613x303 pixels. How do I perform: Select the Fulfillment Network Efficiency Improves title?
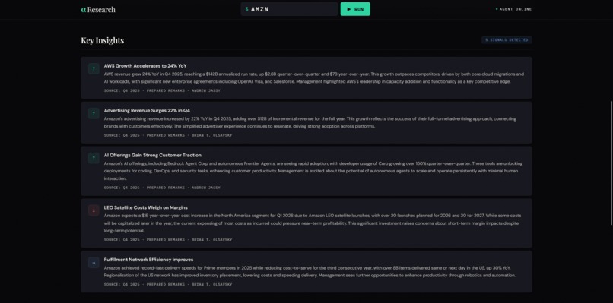pyautogui.click(x=148, y=260)
